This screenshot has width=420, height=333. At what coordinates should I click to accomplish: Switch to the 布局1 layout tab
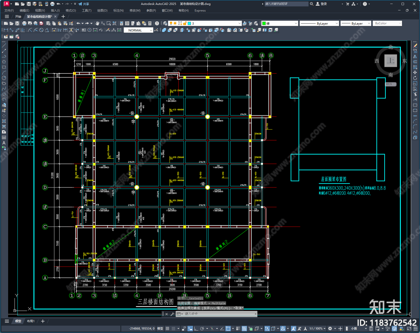click(31, 321)
